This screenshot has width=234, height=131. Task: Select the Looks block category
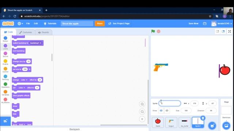pyautogui.click(x=5, y=47)
